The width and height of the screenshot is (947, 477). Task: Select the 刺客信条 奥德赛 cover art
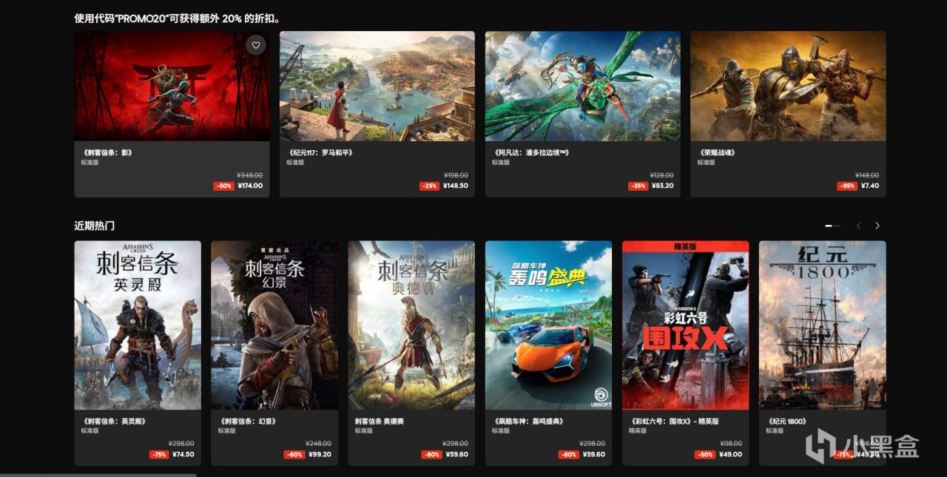(x=411, y=325)
